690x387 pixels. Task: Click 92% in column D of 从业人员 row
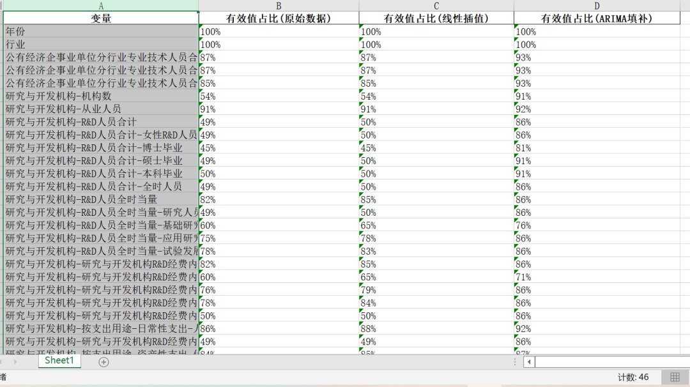tap(597, 109)
